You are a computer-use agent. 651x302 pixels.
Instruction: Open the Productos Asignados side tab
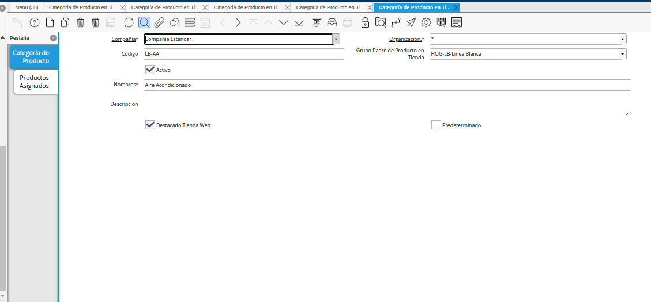pos(36,82)
